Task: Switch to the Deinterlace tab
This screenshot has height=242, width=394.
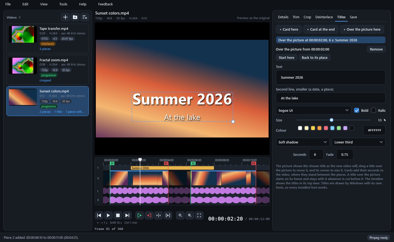Action: [x=324, y=17]
